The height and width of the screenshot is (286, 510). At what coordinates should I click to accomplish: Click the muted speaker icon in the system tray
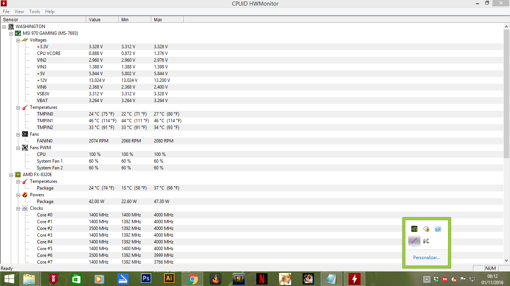point(454,279)
